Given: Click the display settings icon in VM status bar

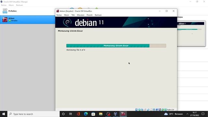Looking at the screenshot, I should pos(154,110).
